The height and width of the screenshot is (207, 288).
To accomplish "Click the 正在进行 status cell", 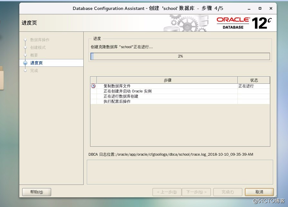I will point(254,86).
